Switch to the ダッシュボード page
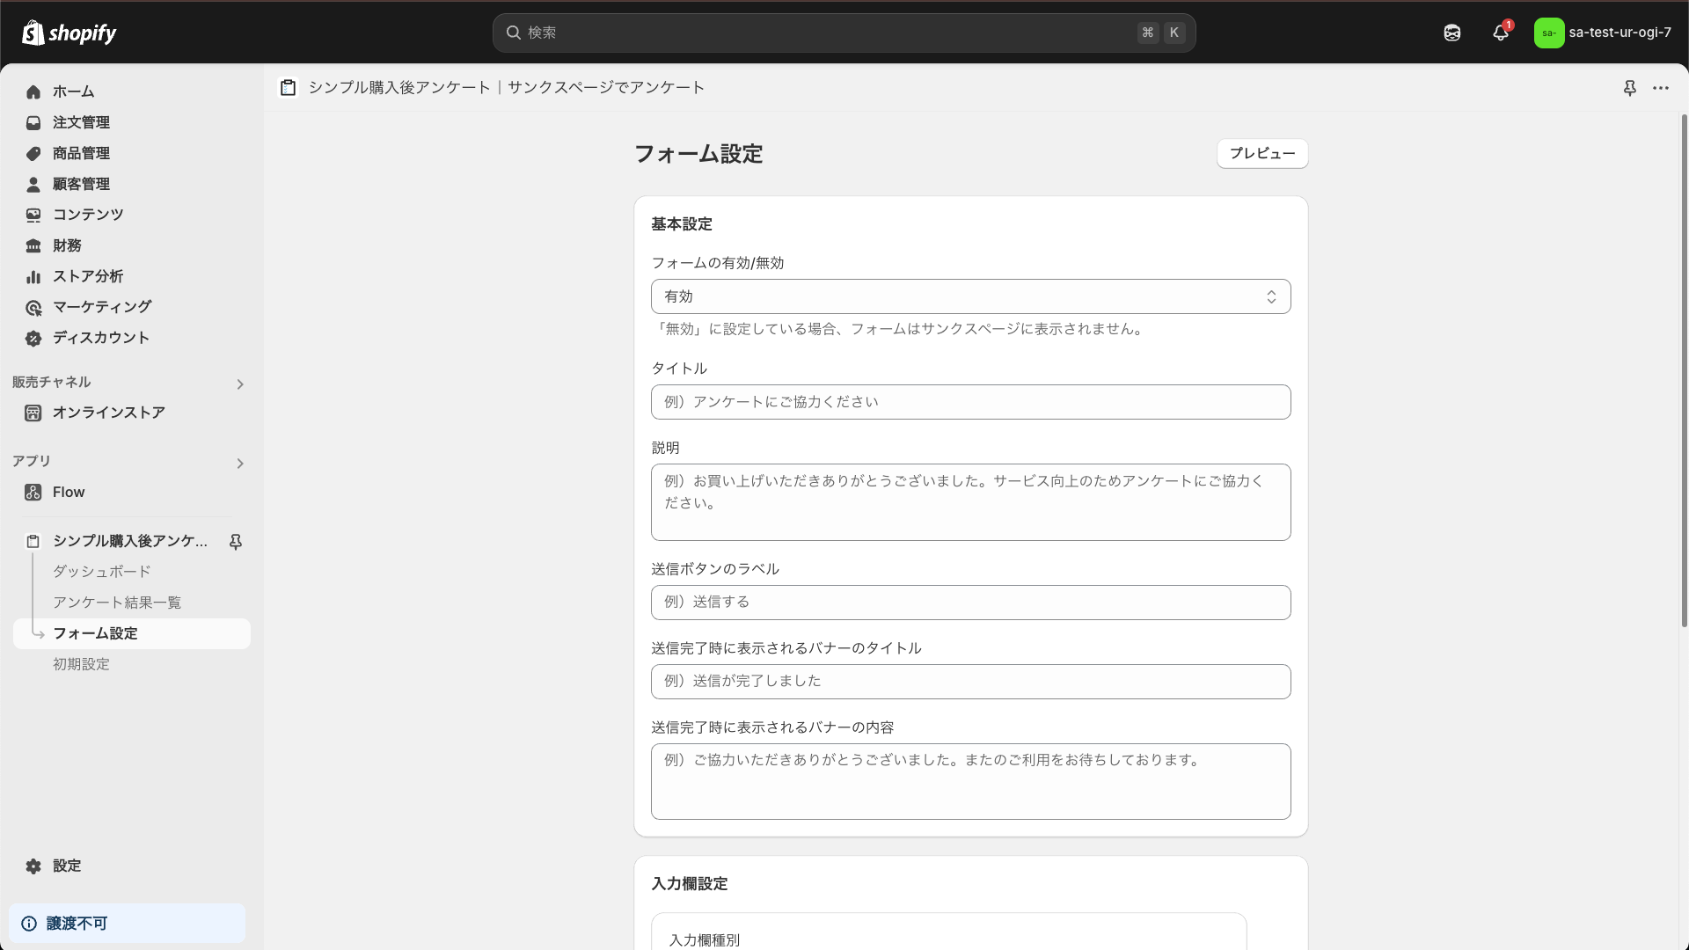Screen dimensions: 1689x950 (x=100, y=571)
